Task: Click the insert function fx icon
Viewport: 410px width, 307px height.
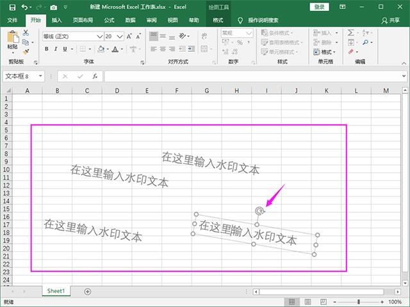Action: tap(95, 76)
